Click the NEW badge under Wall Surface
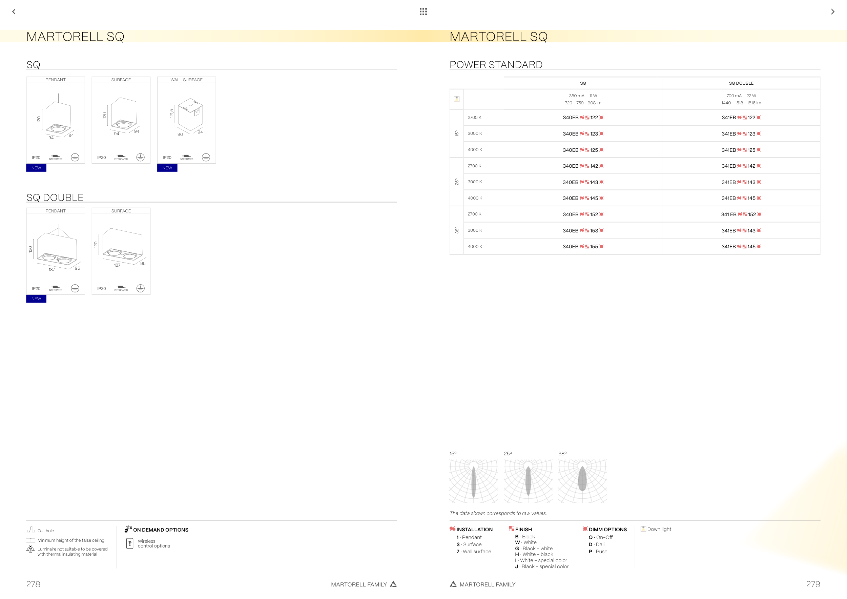Screen dimensions: 847x599 pos(167,168)
